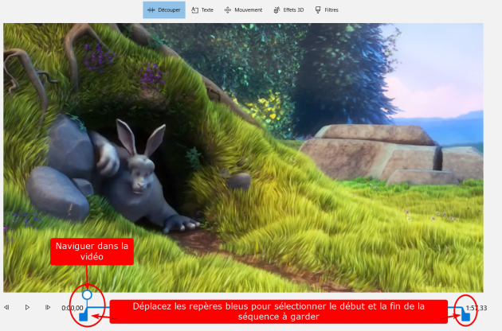Click the Filtres brush icon
Viewport: 502px width, 331px height.
pyautogui.click(x=319, y=10)
